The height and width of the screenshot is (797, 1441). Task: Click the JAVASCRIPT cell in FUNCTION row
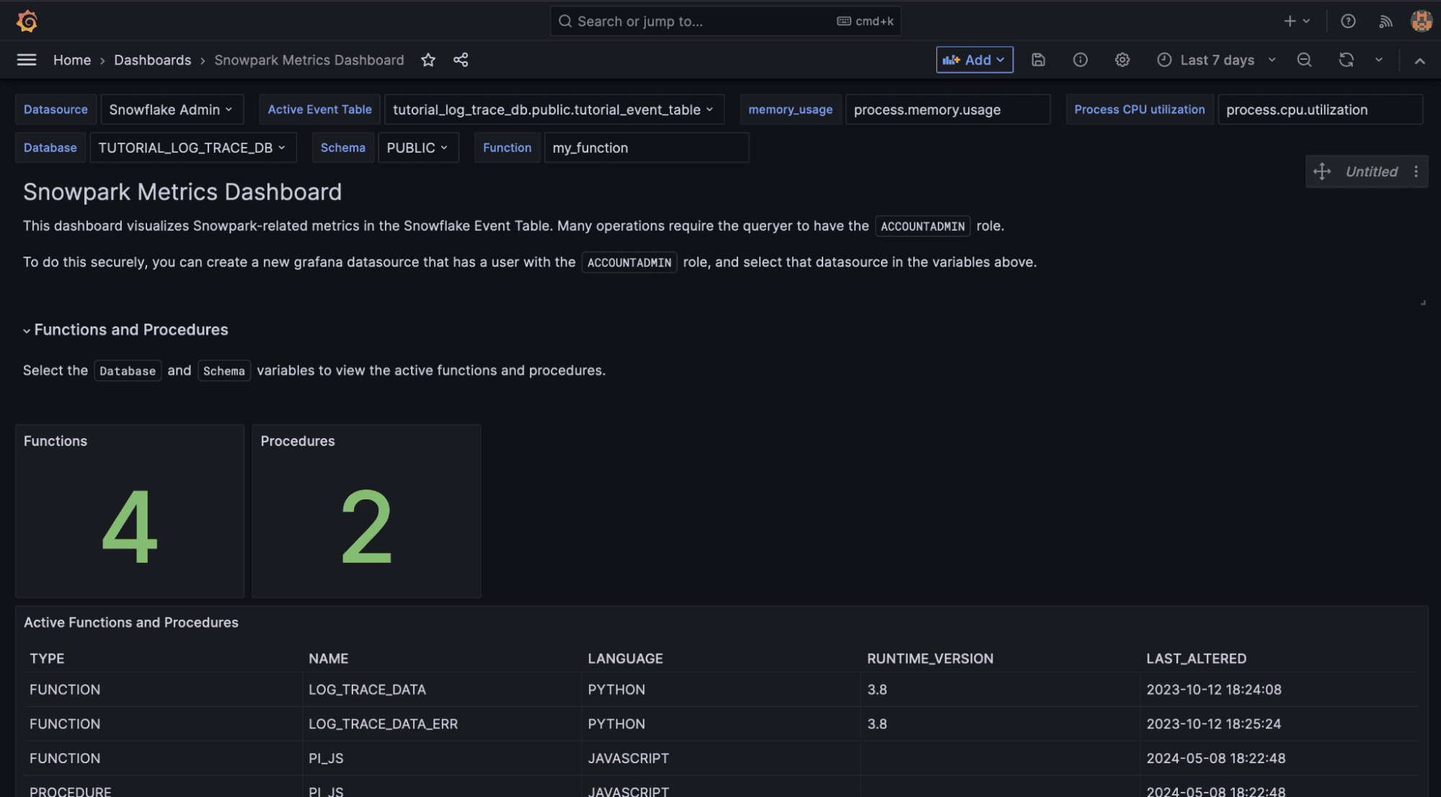(721, 759)
